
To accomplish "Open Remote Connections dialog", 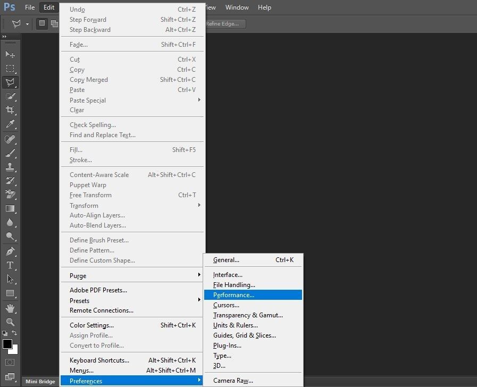I will click(132, 310).
